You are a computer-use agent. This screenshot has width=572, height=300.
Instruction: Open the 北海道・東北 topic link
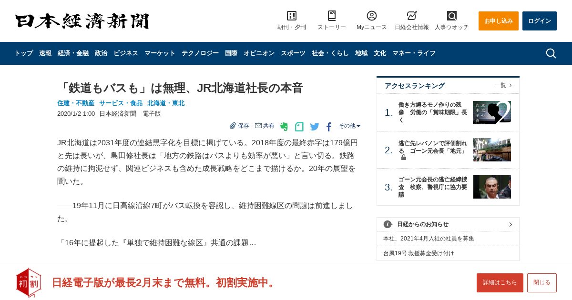point(166,103)
